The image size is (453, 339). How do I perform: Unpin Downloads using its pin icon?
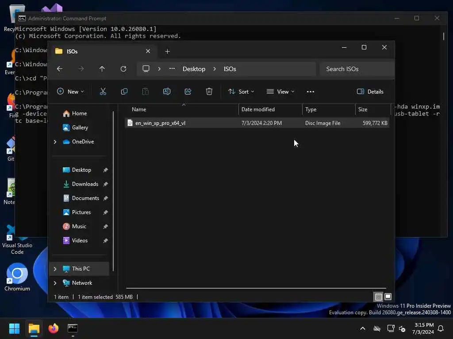105,184
